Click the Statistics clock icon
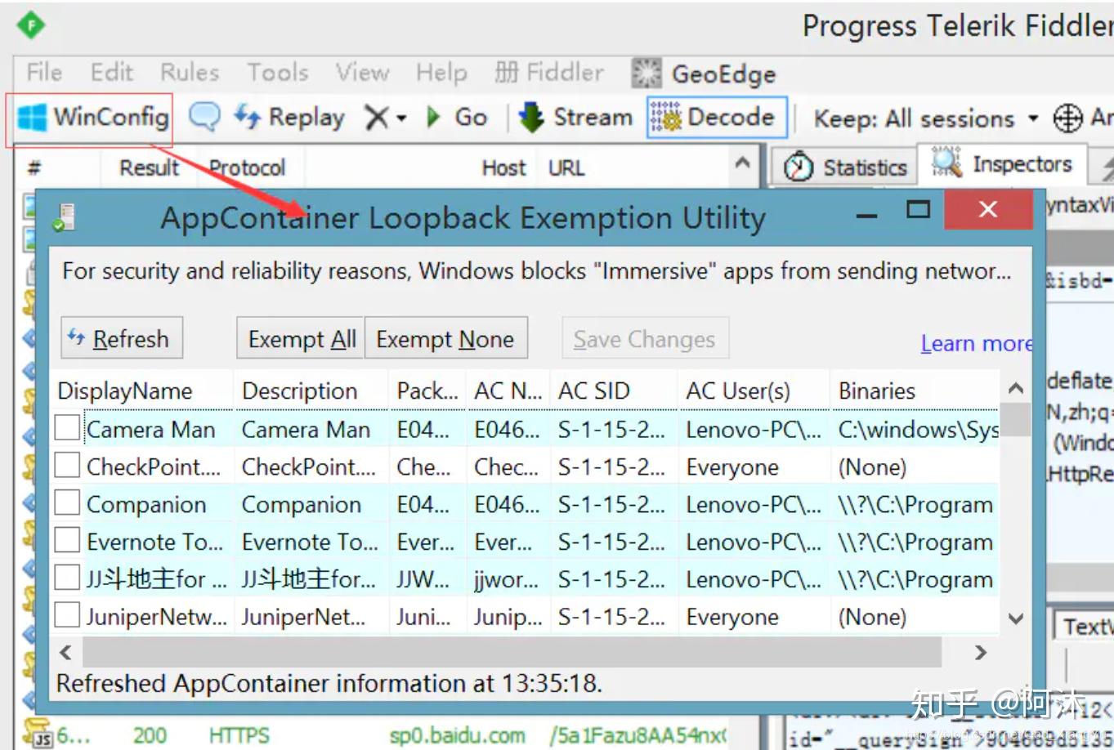This screenshot has width=1114, height=750. 798,167
